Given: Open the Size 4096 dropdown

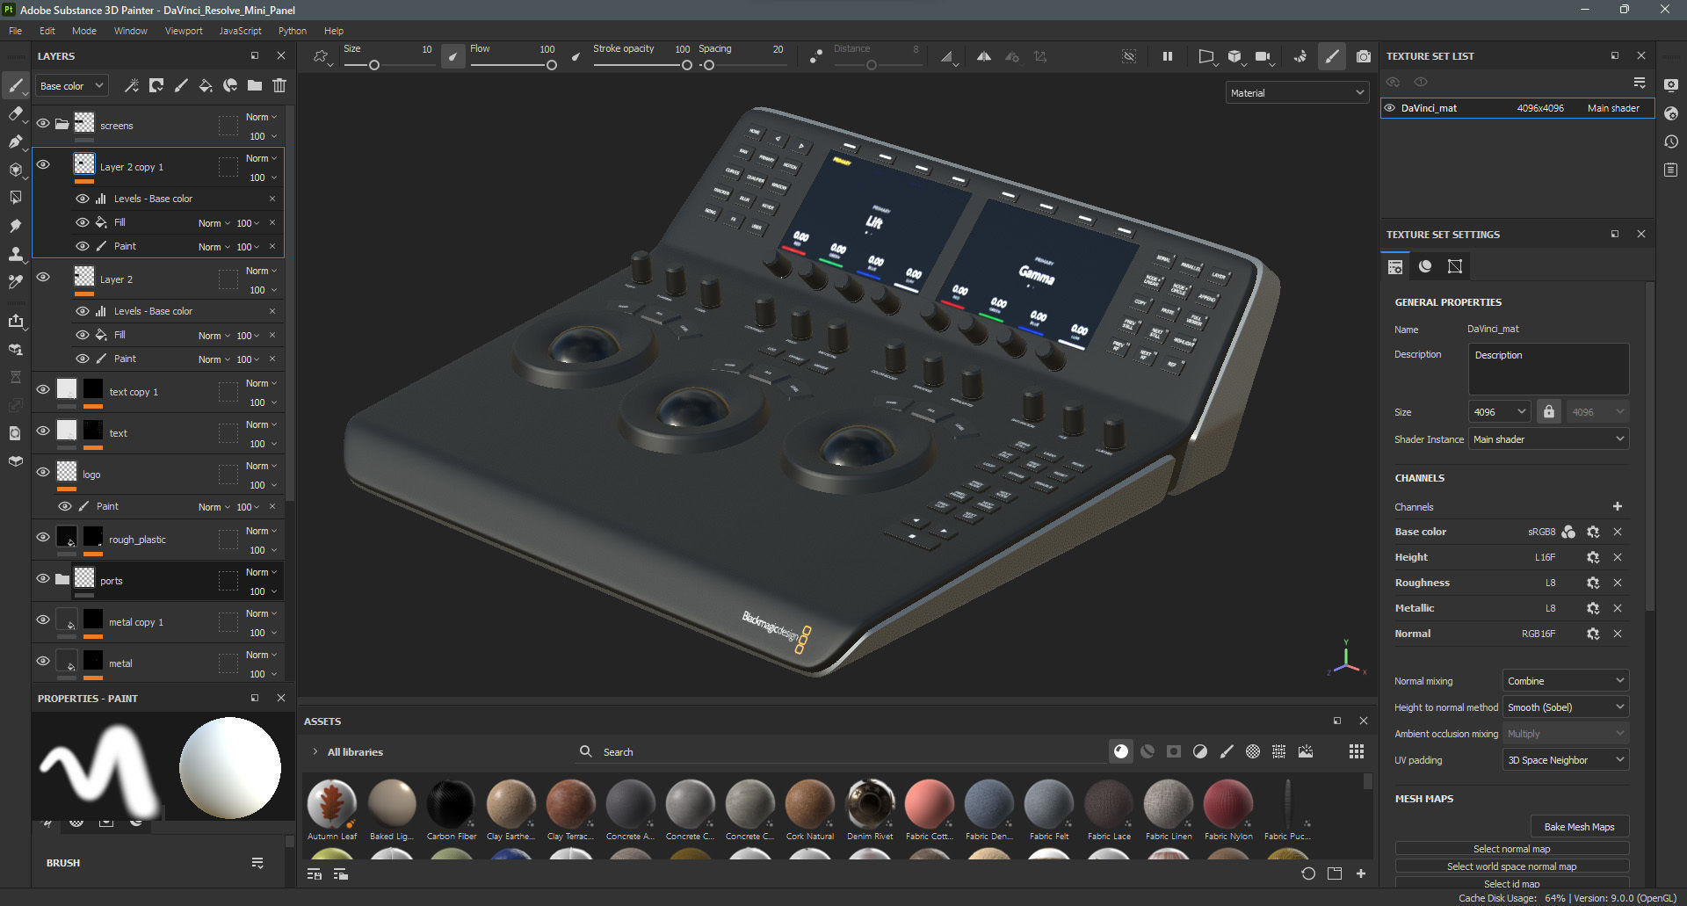Looking at the screenshot, I should coord(1500,411).
